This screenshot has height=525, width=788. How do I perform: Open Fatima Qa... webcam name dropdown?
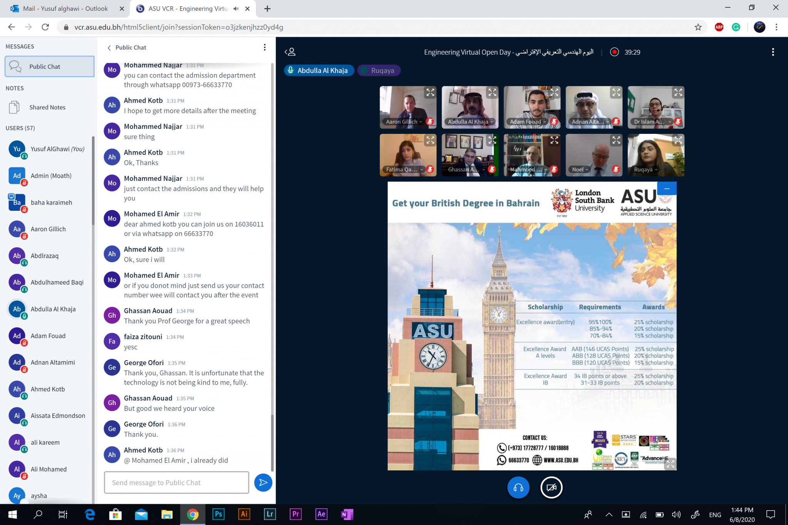pyautogui.click(x=405, y=169)
